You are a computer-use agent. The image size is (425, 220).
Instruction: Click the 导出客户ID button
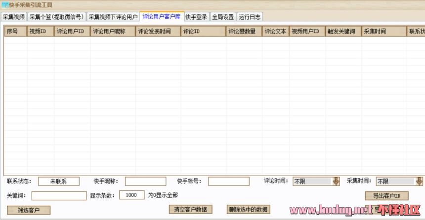pos(387,196)
